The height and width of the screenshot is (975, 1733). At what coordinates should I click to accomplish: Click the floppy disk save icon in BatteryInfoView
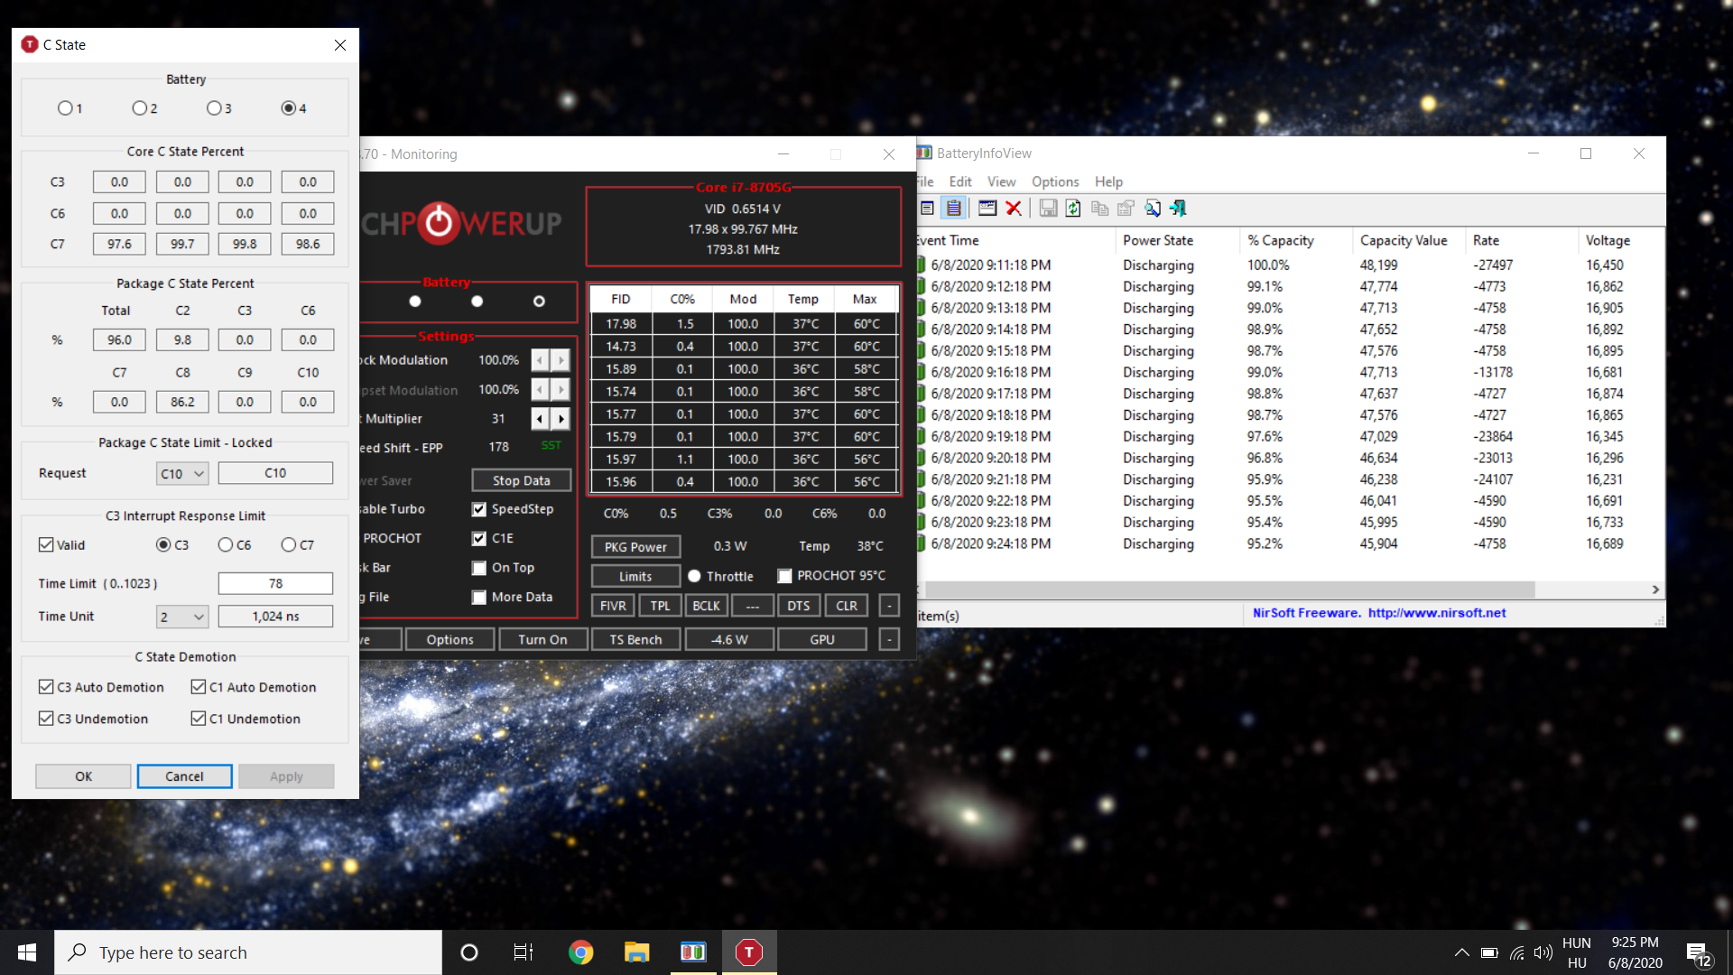(1048, 209)
